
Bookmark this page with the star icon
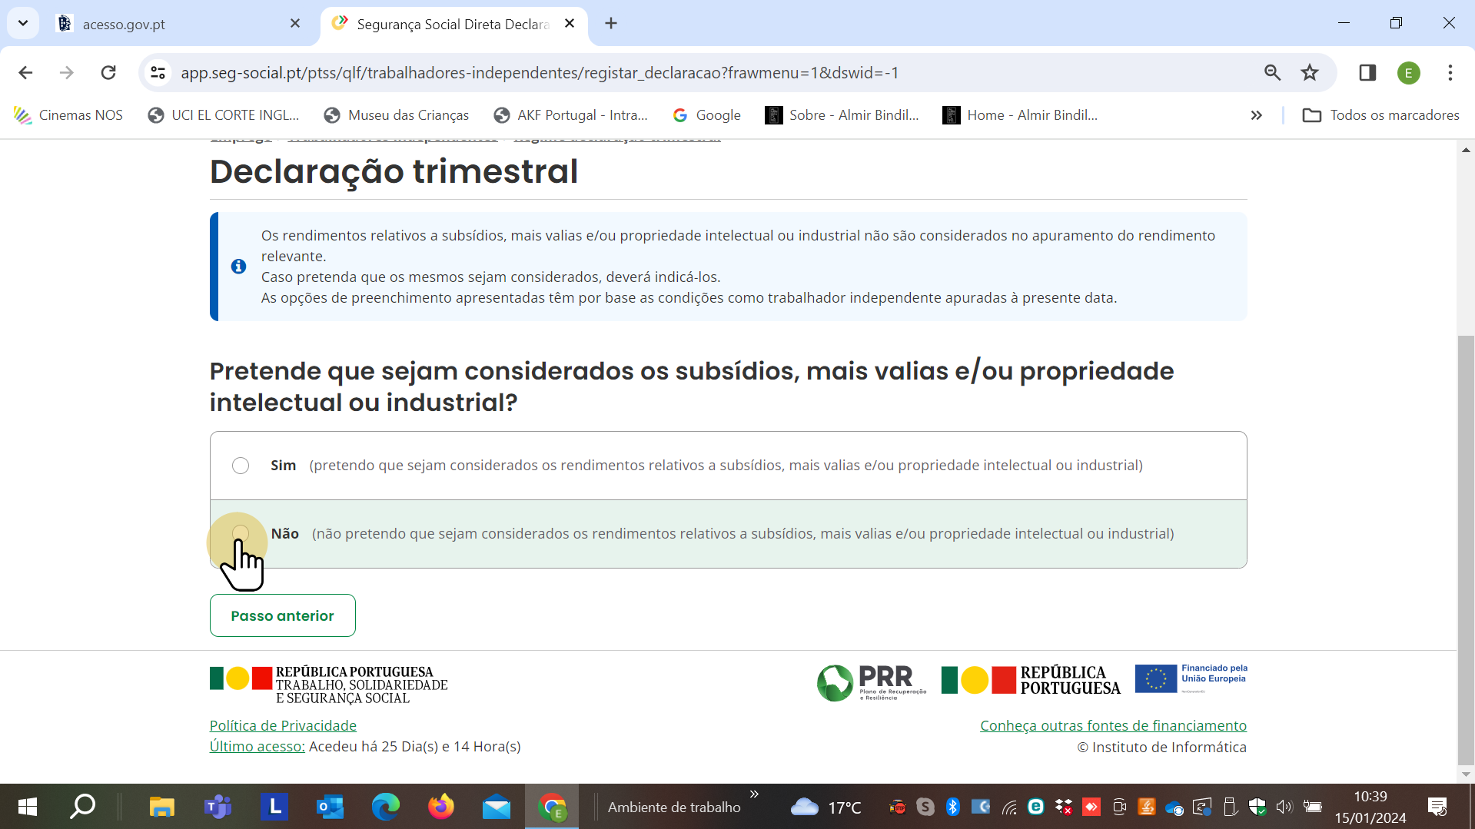point(1310,73)
